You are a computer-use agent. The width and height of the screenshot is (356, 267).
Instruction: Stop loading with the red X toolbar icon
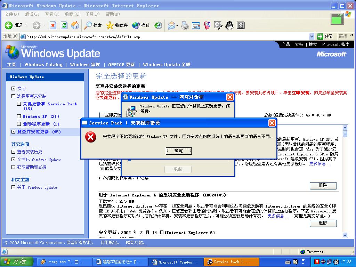[x=53, y=25]
